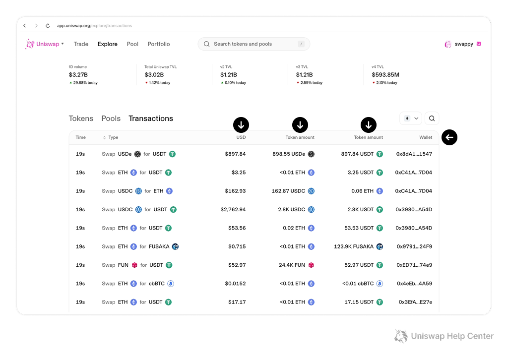508x357 pixels.
Task: Open the Ethereum network selector dropdown
Action: coord(411,118)
